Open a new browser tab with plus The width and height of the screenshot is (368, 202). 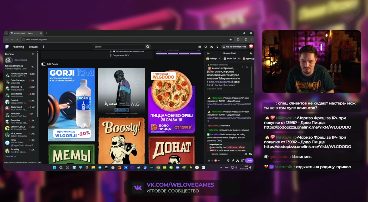click(x=46, y=33)
